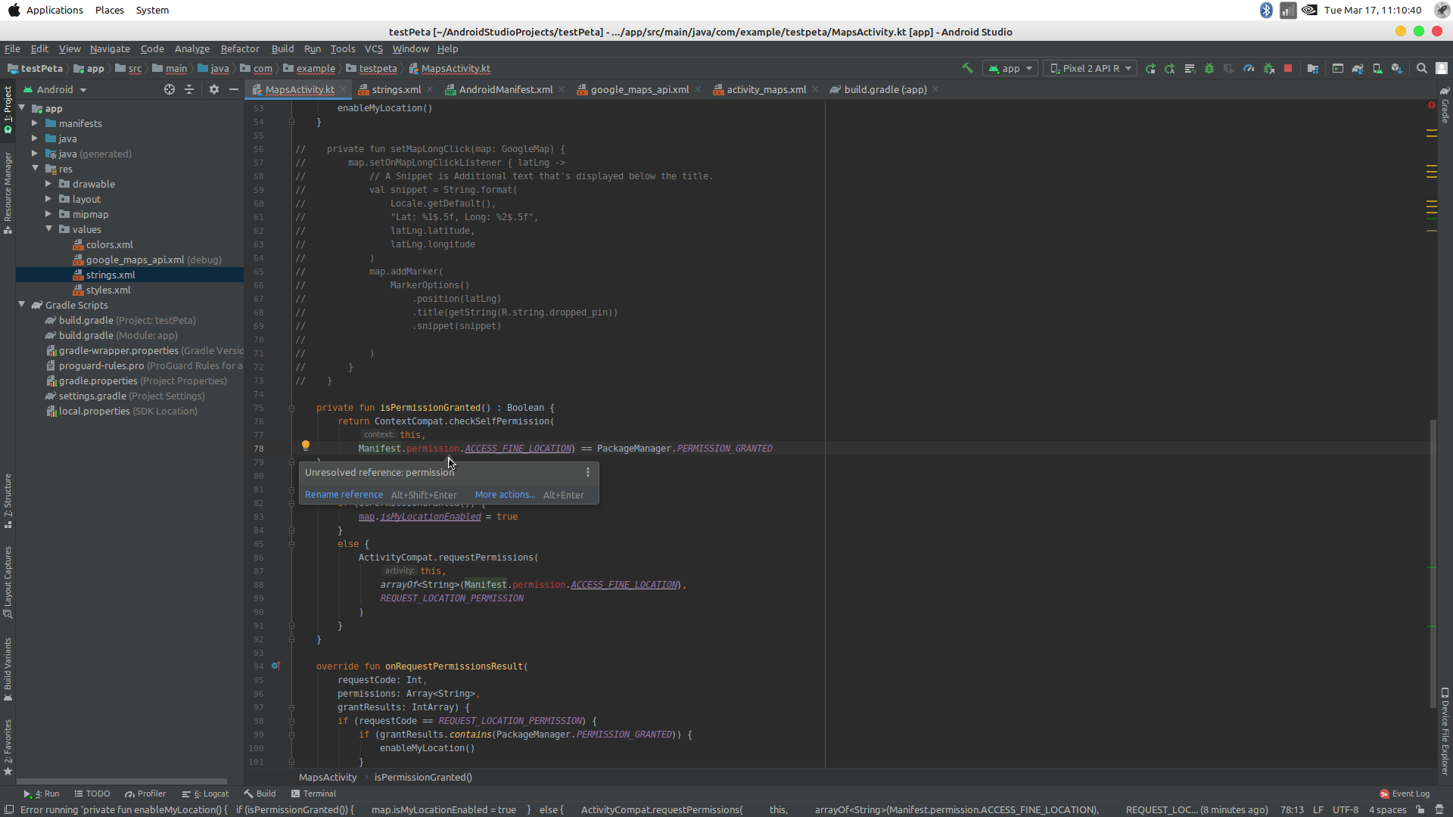Click Collapse All icon in Project panel
Image resolution: width=1453 pixels, height=817 pixels.
[189, 89]
